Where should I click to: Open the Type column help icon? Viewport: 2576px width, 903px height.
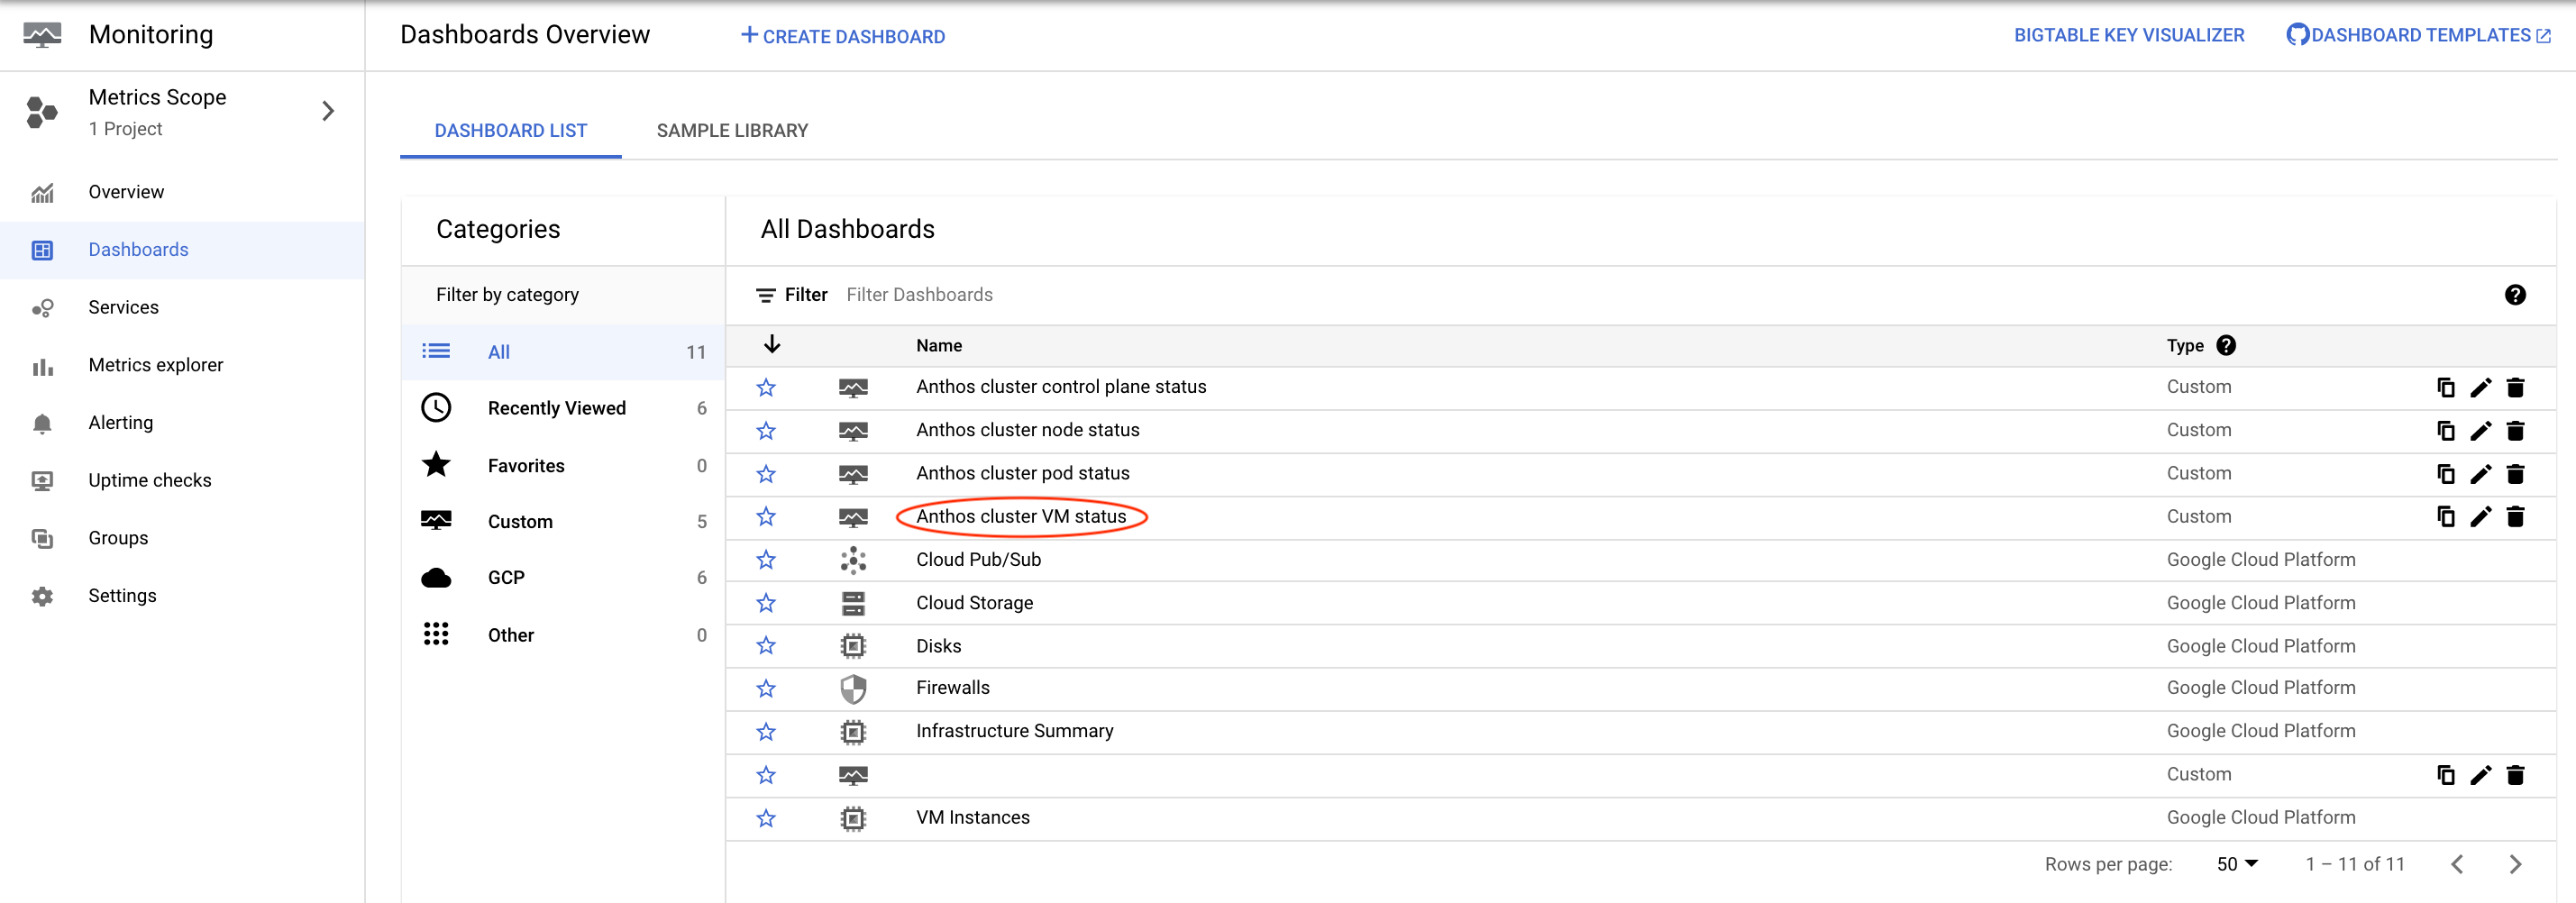click(2227, 345)
